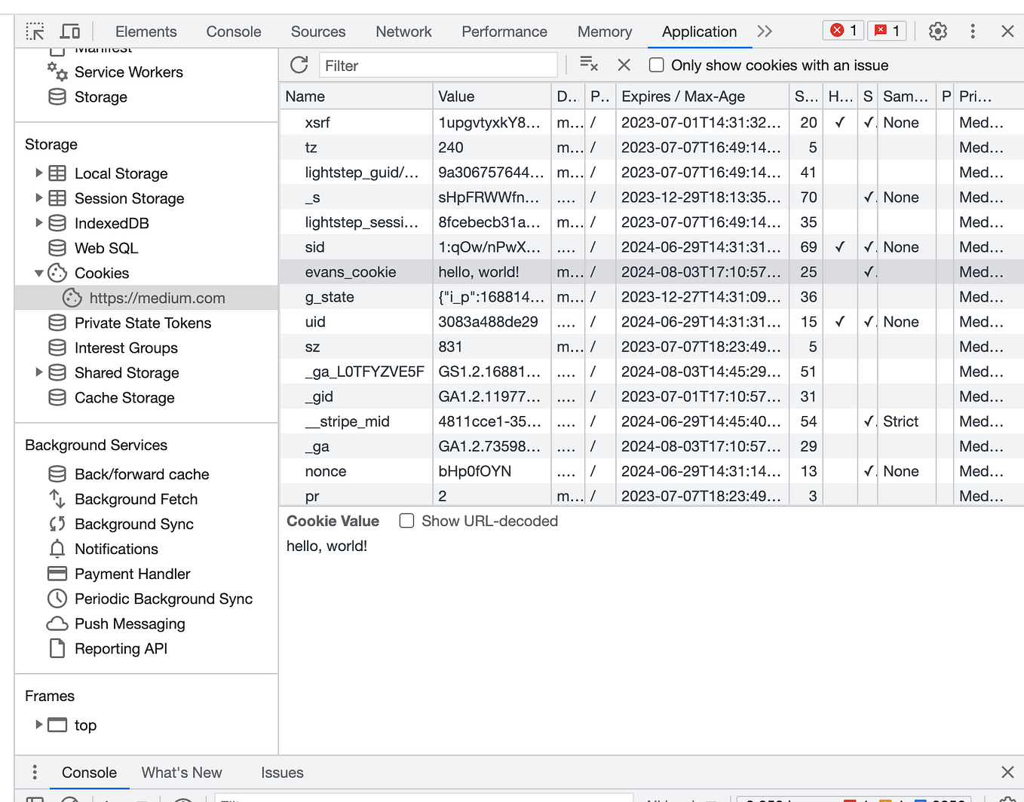Image resolution: width=1024 pixels, height=802 pixels.
Task: Expand the Local Storage section
Action: point(40,173)
